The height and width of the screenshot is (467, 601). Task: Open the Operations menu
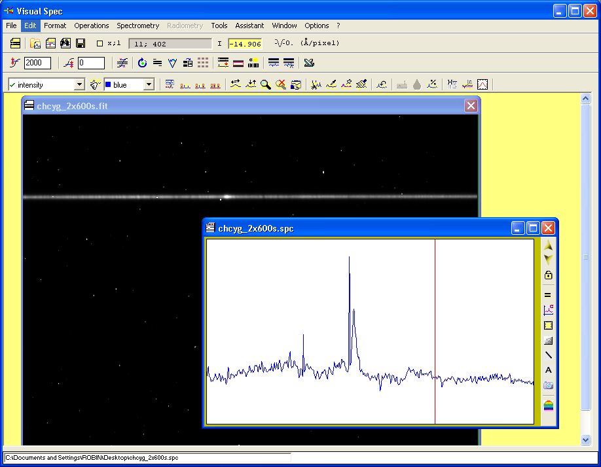pyautogui.click(x=91, y=26)
